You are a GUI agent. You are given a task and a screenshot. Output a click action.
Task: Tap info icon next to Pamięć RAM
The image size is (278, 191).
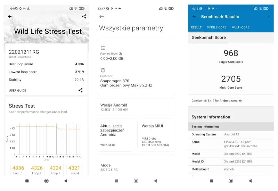tap(121, 54)
